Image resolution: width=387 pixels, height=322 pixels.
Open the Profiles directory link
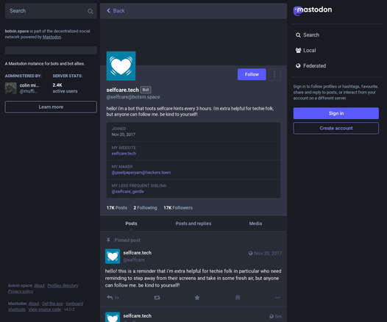tap(63, 285)
